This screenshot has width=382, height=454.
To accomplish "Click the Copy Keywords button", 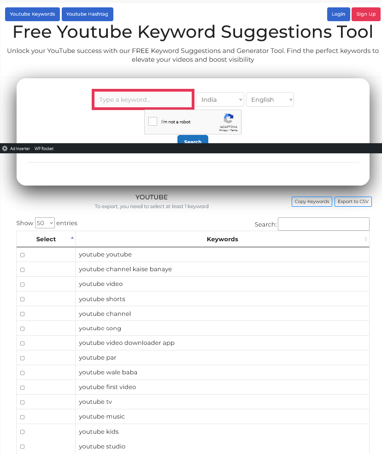I will [x=312, y=202].
